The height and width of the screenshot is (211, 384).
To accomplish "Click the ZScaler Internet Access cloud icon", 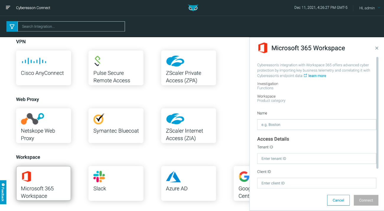I will 175,119.
